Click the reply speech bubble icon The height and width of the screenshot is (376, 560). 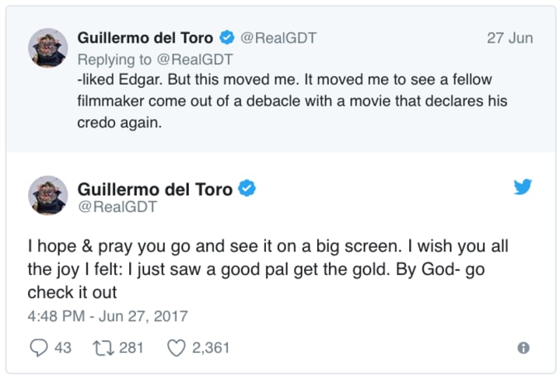pyautogui.click(x=38, y=347)
